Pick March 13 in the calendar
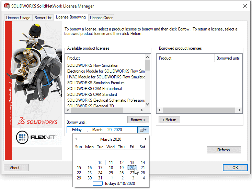This screenshot has width=252, height=189. pyautogui.click(x=132, y=163)
